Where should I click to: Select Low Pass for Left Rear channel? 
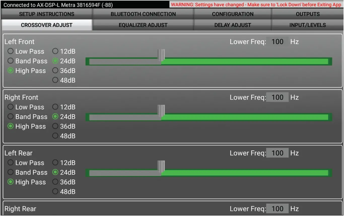(10, 163)
